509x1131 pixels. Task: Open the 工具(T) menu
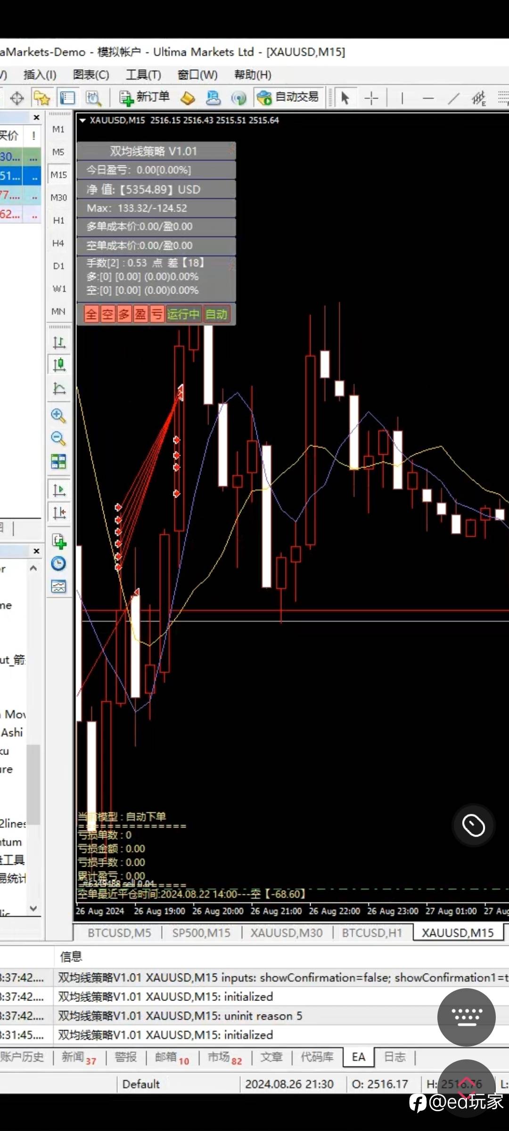pos(143,74)
